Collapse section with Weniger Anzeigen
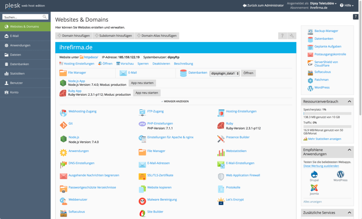The height and width of the screenshot is (219, 362). pyautogui.click(x=176, y=101)
